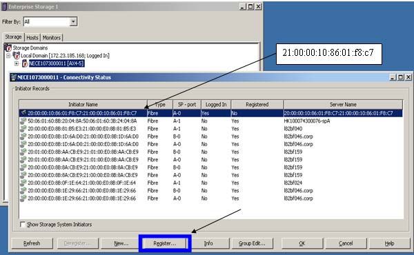Sort by SP - port column header
Viewport: 414px width, 255px height.
click(x=187, y=105)
